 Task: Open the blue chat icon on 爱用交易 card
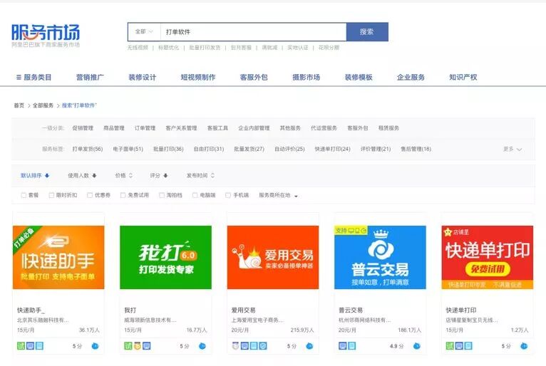pos(309,346)
